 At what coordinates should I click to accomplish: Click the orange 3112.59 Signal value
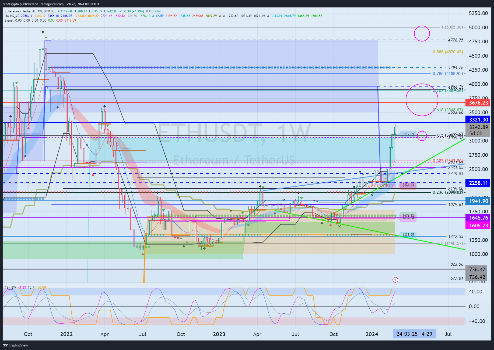70,20
